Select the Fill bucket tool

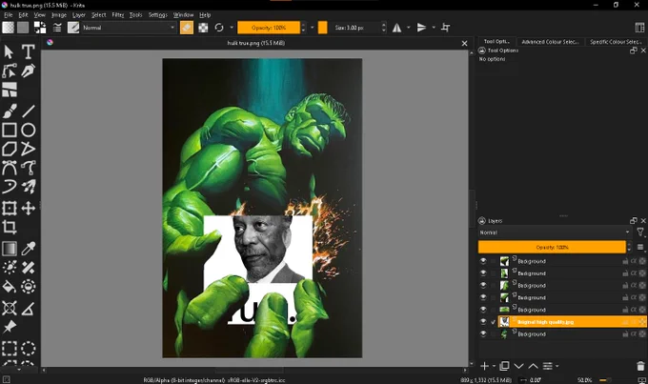[10, 287]
